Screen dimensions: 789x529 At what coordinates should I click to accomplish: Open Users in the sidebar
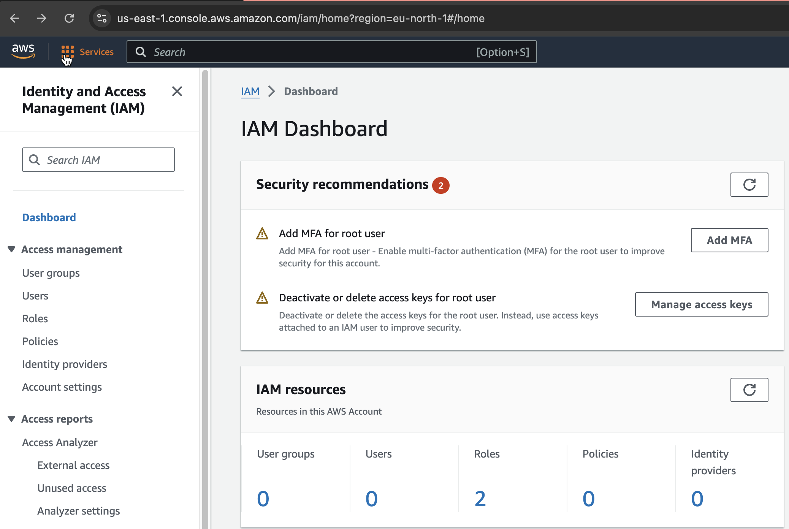tap(35, 296)
